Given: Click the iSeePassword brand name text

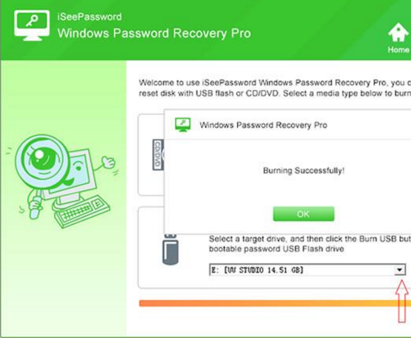Looking at the screenshot, I should click(x=90, y=17).
